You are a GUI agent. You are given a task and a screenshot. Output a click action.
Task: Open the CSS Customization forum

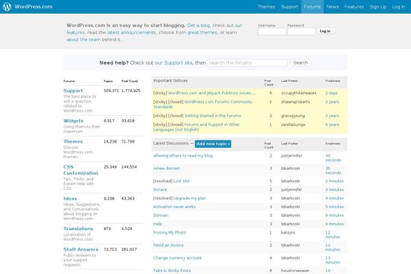(x=81, y=170)
